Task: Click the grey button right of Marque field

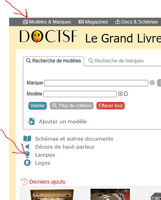Action: [x=159, y=83]
